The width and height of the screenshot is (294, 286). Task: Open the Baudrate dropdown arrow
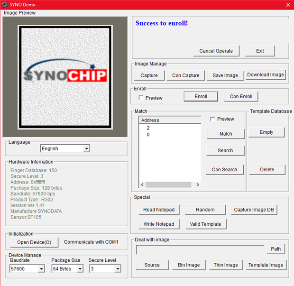[41, 269]
